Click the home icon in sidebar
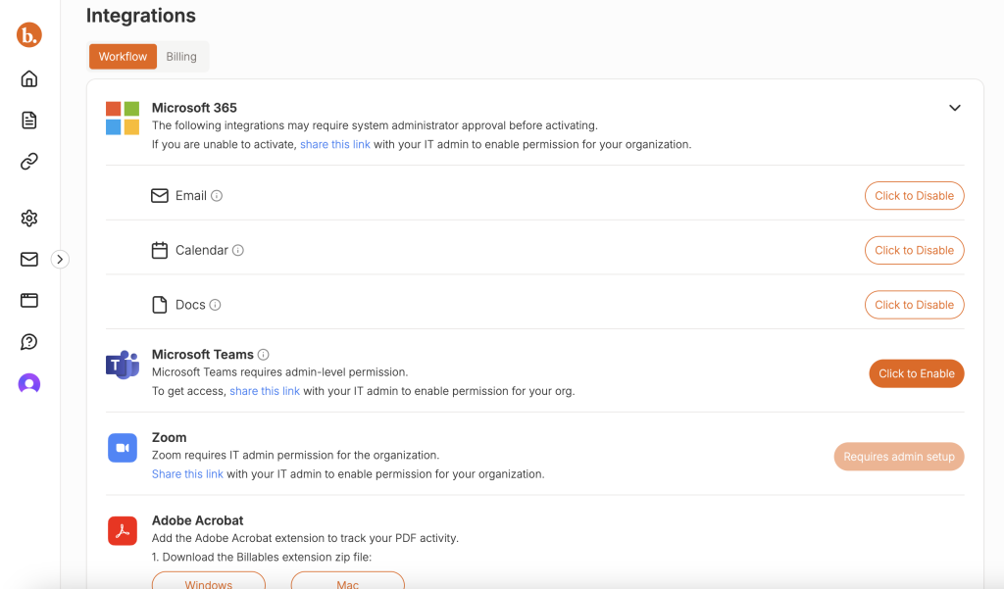1004x589 pixels. tap(29, 79)
